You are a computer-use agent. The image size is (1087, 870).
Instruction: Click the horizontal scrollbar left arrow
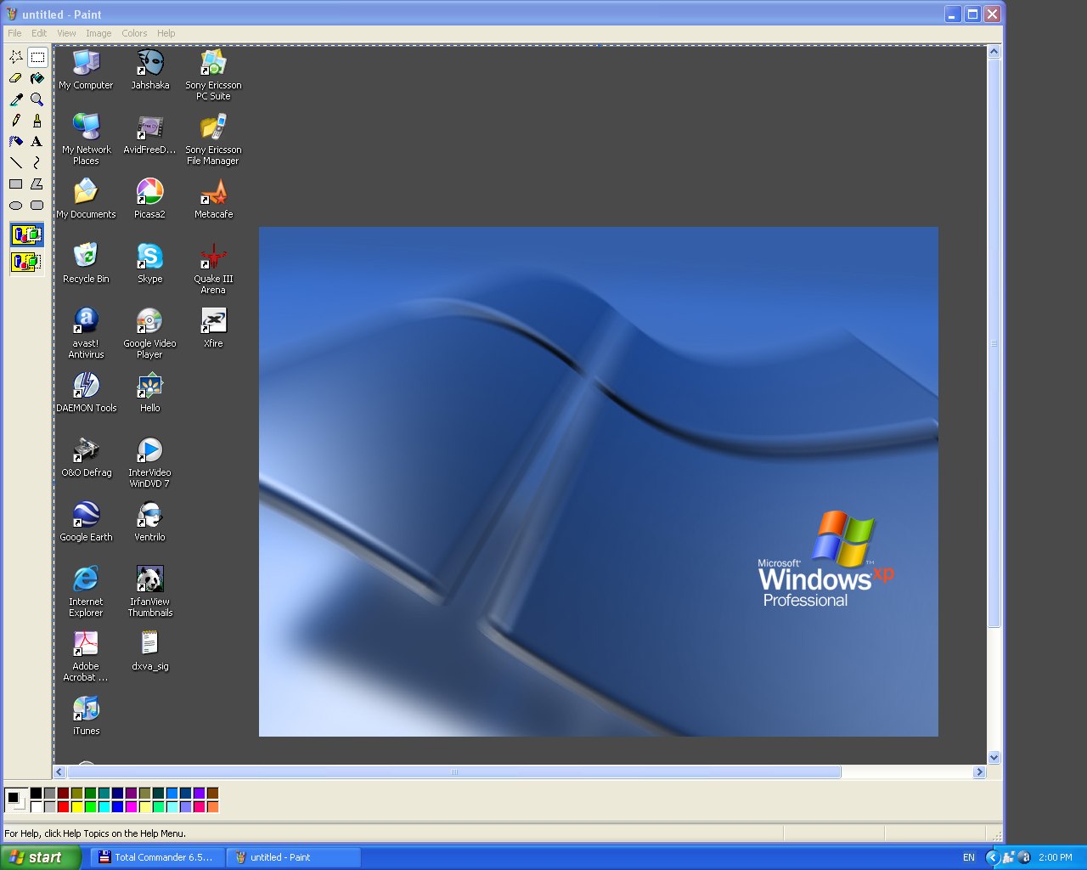coord(59,772)
